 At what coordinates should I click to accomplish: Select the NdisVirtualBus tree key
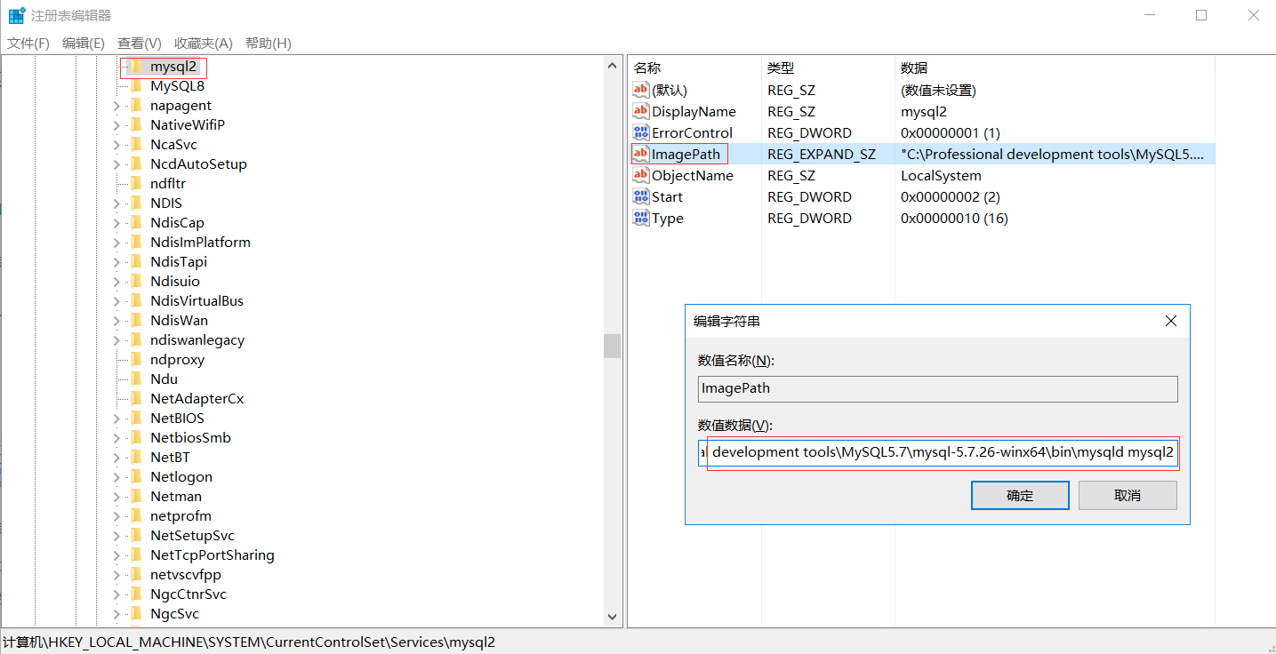click(x=197, y=301)
